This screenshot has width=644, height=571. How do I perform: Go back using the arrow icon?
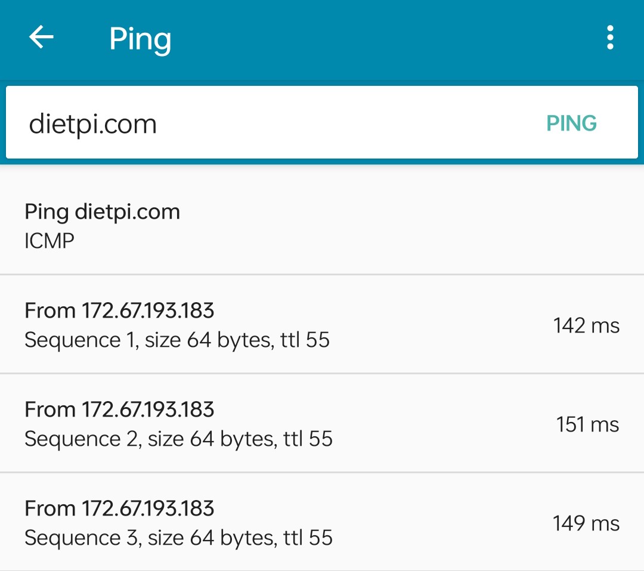pos(41,38)
